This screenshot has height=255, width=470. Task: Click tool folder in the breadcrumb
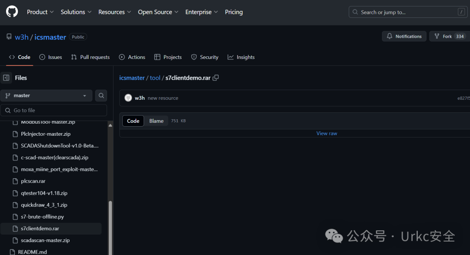tap(155, 78)
